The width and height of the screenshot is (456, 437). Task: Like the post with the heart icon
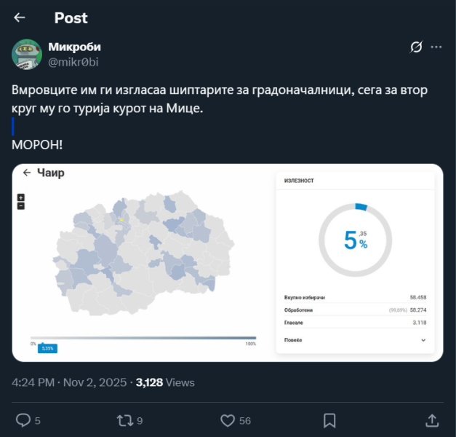pos(228,420)
